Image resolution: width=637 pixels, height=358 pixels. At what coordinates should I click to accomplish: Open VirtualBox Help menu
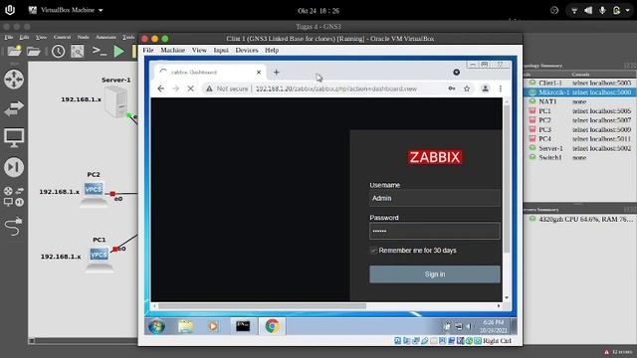tap(272, 50)
